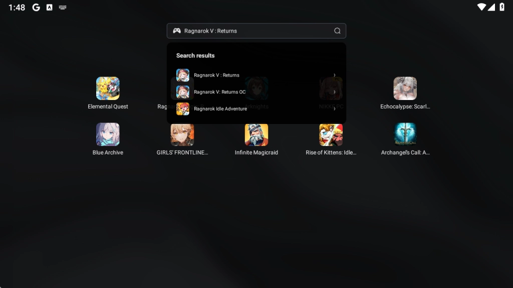Screen dimensions: 513x288
Task: Click the "Archangel's Call: A..." label
Action: tap(405, 152)
